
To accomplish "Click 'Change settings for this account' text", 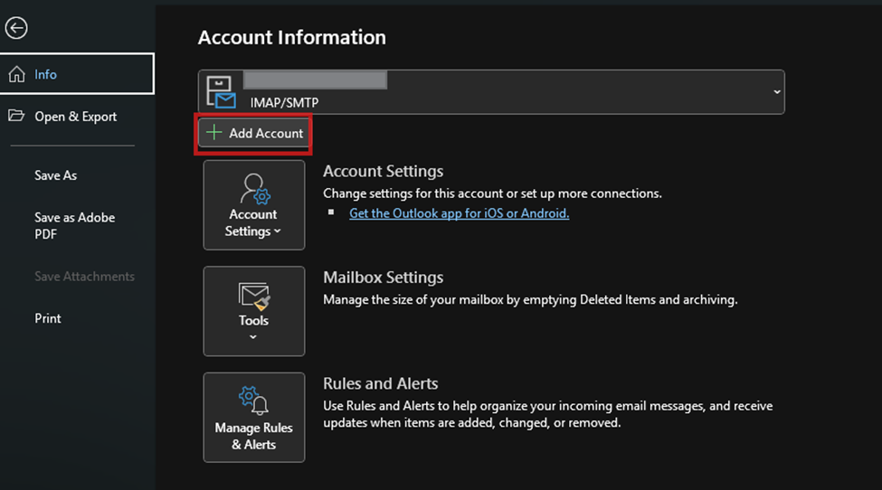I will (492, 193).
